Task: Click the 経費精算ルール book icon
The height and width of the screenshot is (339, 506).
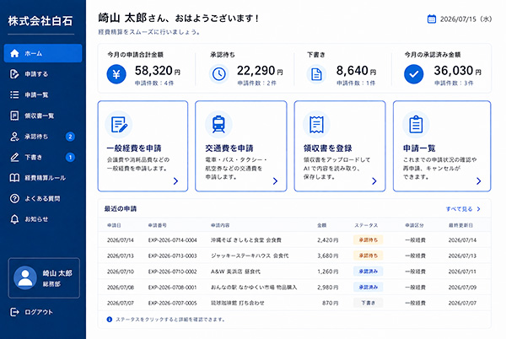Action: point(14,178)
